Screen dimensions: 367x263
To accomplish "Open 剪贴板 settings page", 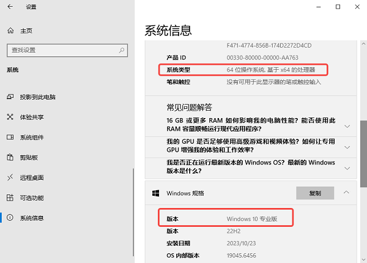I will pyautogui.click(x=67, y=157).
